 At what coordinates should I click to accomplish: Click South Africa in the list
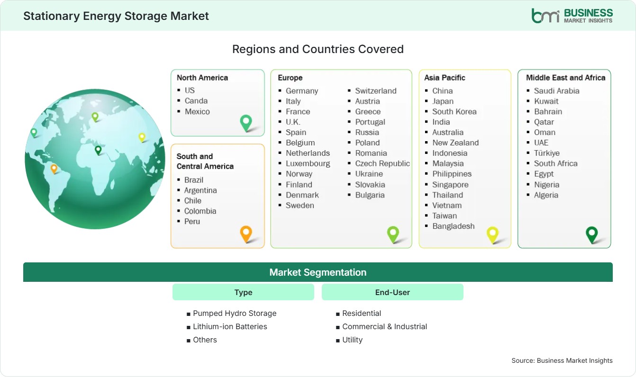point(556,163)
